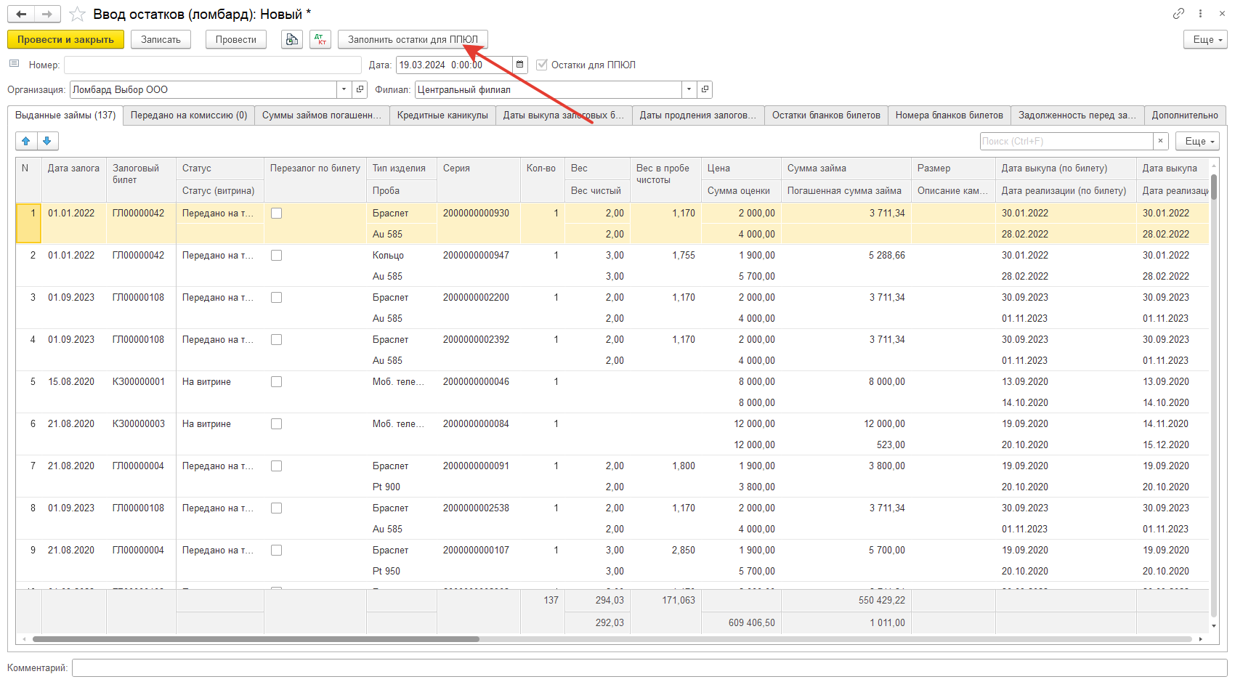Image resolution: width=1235 pixels, height=682 pixels.
Task: Sort by Сумма займа column header
Action: point(846,168)
